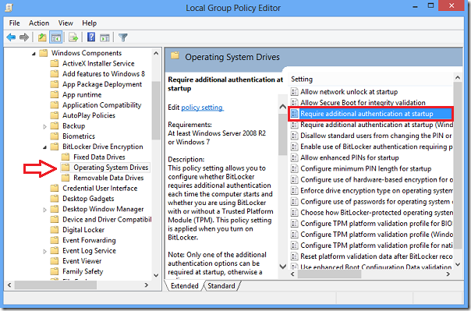Viewport: 471px width, 311px height.
Task: Select Configure use of passwords for operating system
Action: coord(376,202)
